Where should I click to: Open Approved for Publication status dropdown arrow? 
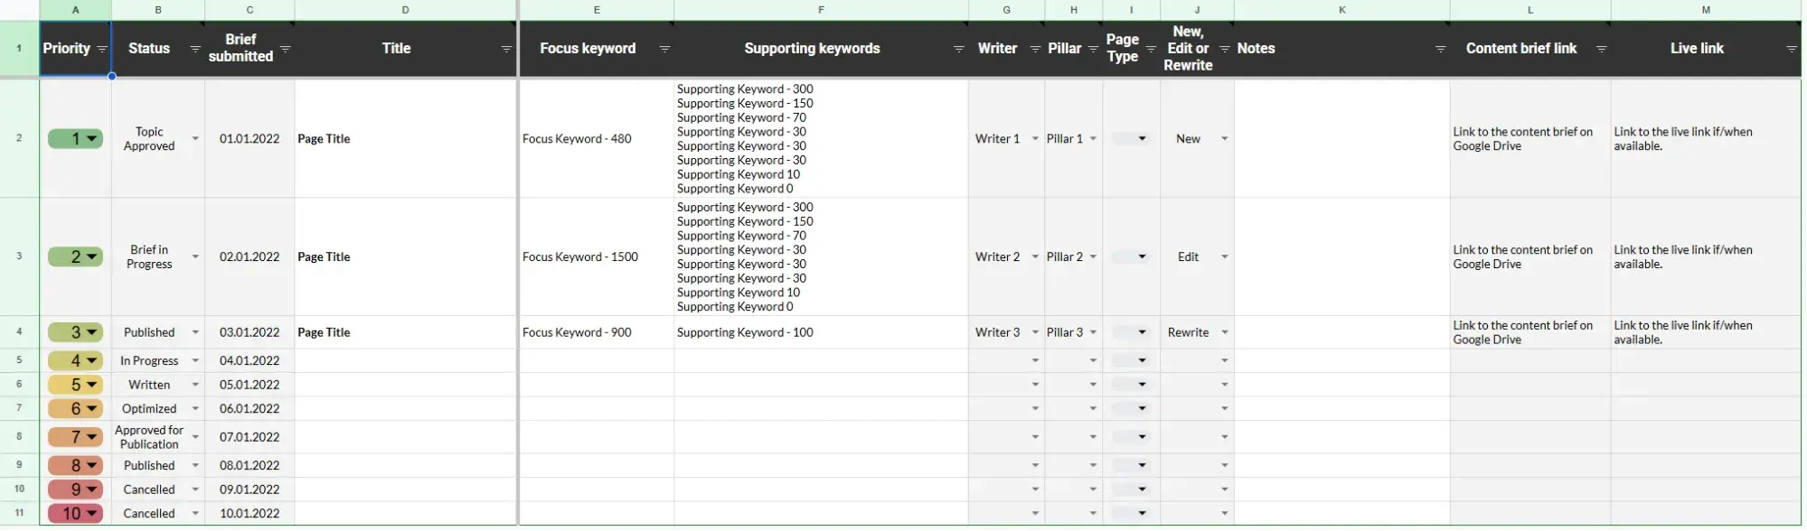tap(195, 437)
